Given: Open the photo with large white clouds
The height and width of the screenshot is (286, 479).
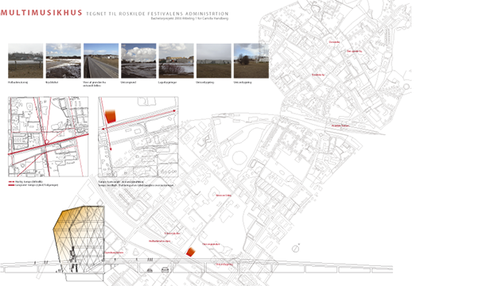Looking at the screenshot, I should click(x=138, y=60).
